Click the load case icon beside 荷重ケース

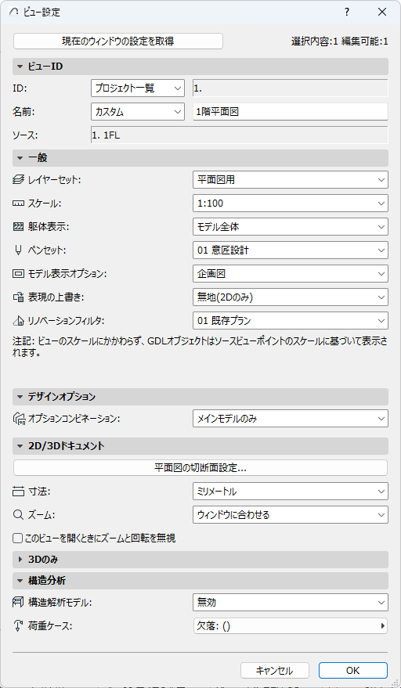click(17, 626)
